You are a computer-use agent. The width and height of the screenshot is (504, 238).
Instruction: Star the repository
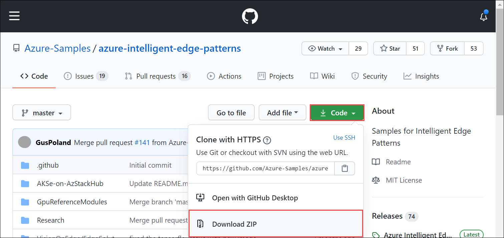[390, 49]
